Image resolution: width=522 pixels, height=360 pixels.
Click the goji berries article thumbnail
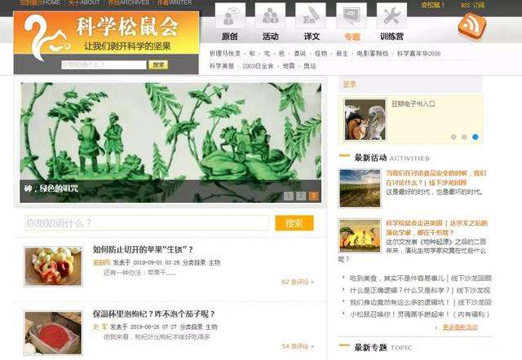(53, 333)
